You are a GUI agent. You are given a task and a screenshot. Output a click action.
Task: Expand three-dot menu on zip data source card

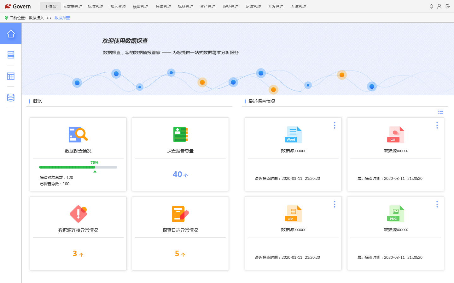335,204
